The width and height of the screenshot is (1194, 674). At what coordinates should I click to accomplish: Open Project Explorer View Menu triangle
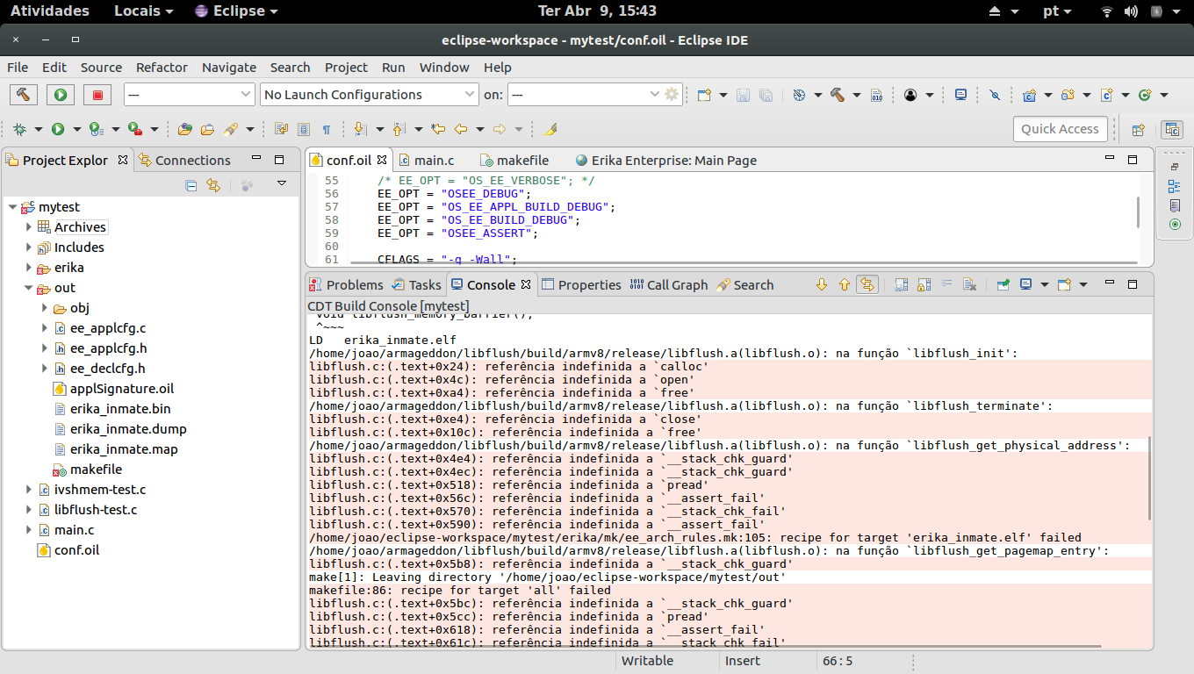tap(282, 183)
